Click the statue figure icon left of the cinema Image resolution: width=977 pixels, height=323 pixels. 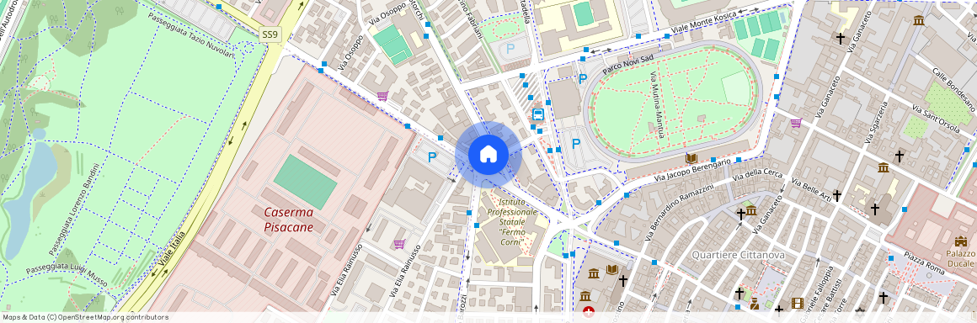[754, 304]
